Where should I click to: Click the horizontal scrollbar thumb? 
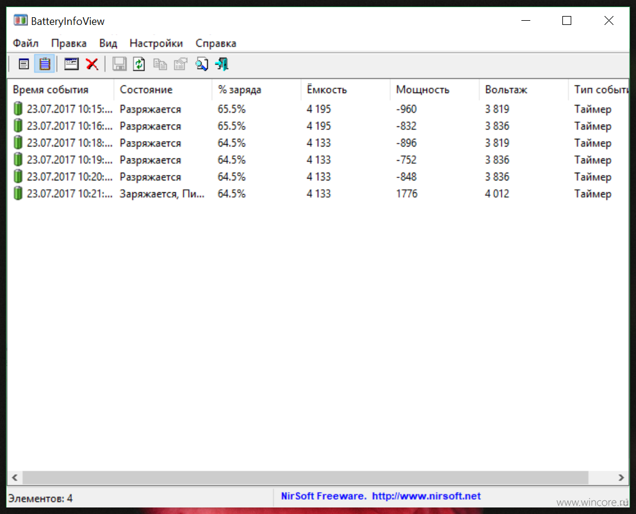[305, 478]
